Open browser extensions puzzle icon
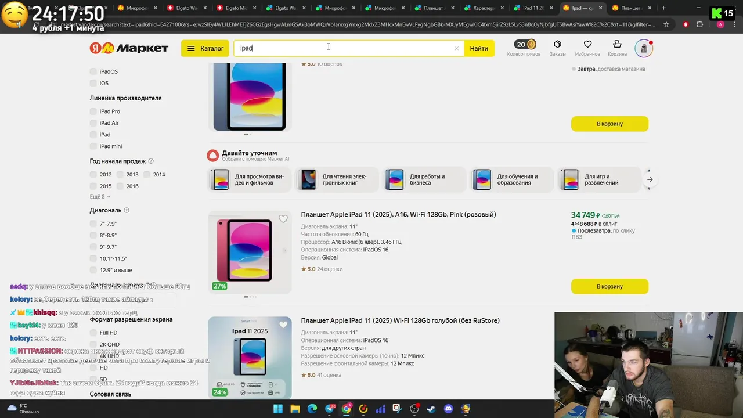The height and width of the screenshot is (418, 743). (699, 24)
